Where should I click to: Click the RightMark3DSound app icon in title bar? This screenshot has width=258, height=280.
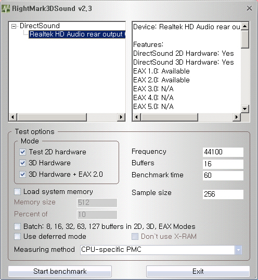pos(6,8)
